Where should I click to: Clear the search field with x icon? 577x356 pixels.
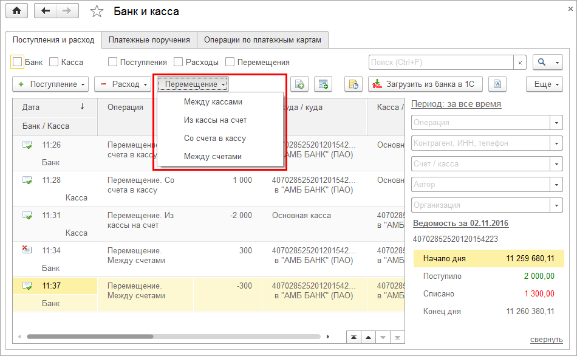coord(520,63)
